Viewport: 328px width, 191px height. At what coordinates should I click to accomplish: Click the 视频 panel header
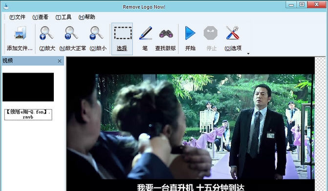(33, 61)
